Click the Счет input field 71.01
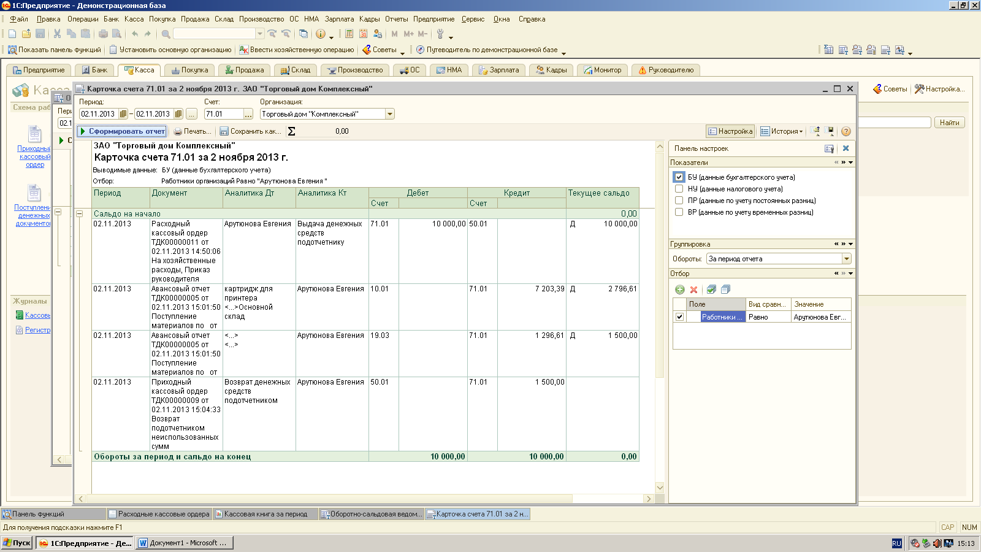This screenshot has width=981, height=552. 224,114
